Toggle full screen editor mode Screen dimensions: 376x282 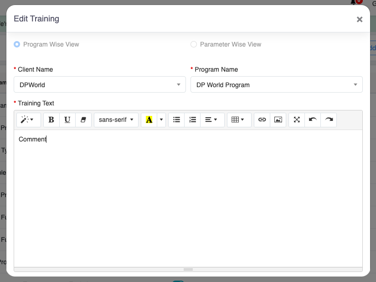[x=297, y=120]
